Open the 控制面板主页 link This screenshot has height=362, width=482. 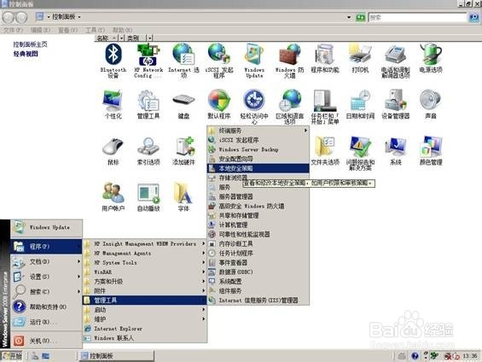coord(30,44)
